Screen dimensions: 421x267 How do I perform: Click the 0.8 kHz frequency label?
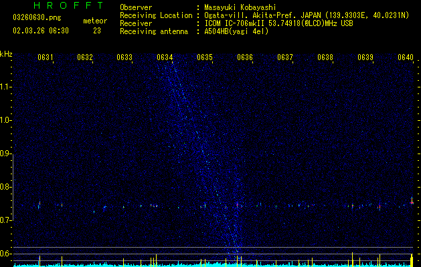click(x=6, y=187)
